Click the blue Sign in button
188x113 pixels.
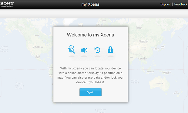90,92
